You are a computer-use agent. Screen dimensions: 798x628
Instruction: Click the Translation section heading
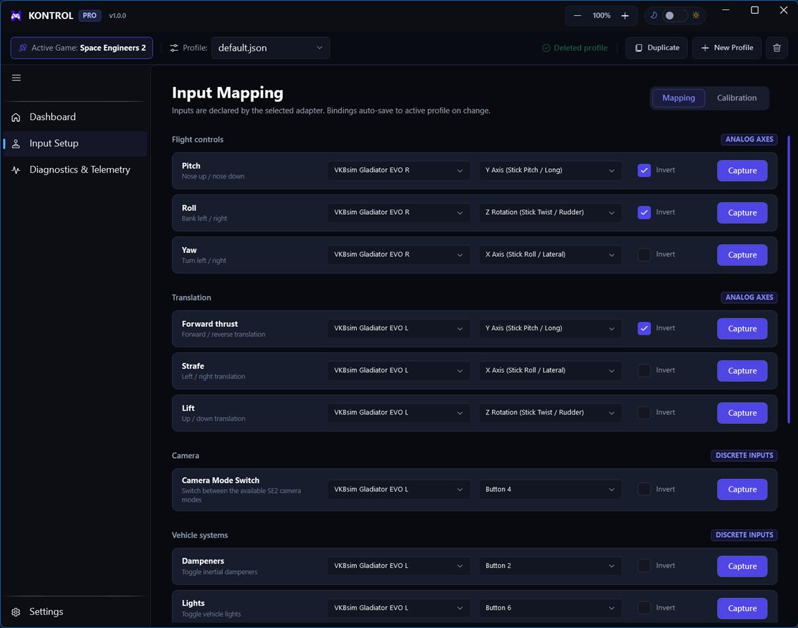[191, 298]
